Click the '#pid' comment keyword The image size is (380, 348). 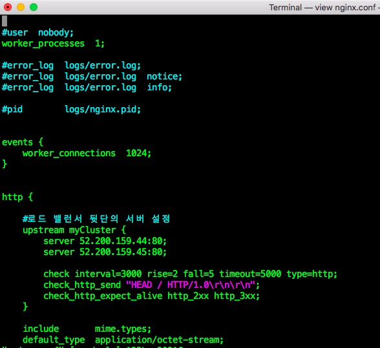pyautogui.click(x=12, y=110)
